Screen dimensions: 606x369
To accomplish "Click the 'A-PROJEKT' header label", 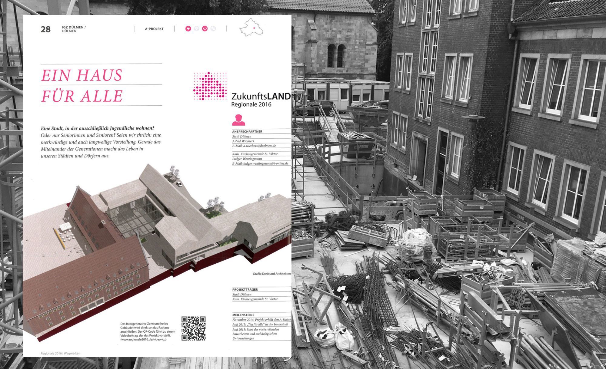I will 154,29.
